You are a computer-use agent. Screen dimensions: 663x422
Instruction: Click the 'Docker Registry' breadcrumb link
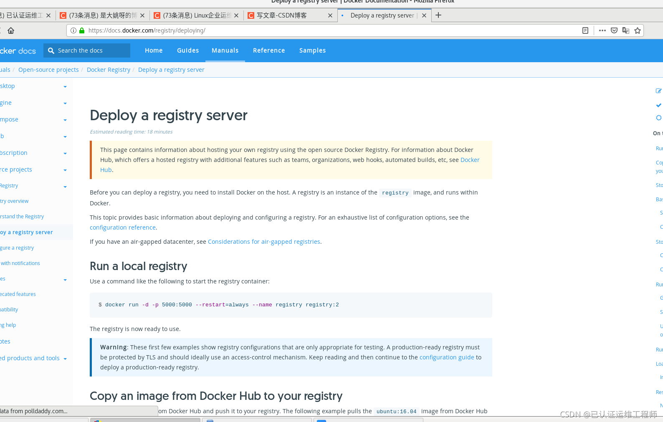point(109,70)
